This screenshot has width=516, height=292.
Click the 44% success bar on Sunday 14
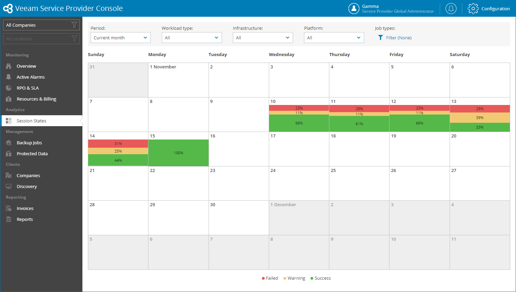118,160
